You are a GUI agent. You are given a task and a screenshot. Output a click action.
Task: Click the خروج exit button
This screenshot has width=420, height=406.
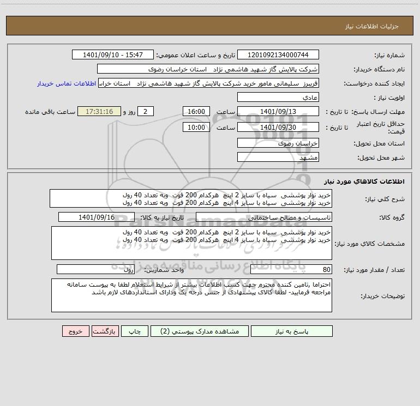pyautogui.click(x=75, y=331)
